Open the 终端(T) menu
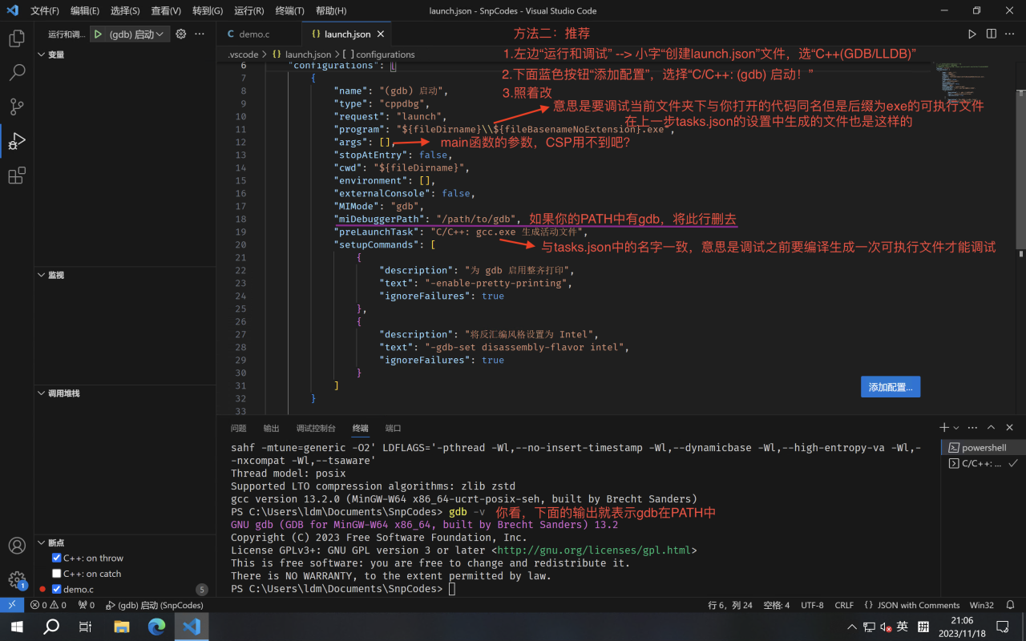The width and height of the screenshot is (1026, 641). pos(289,11)
